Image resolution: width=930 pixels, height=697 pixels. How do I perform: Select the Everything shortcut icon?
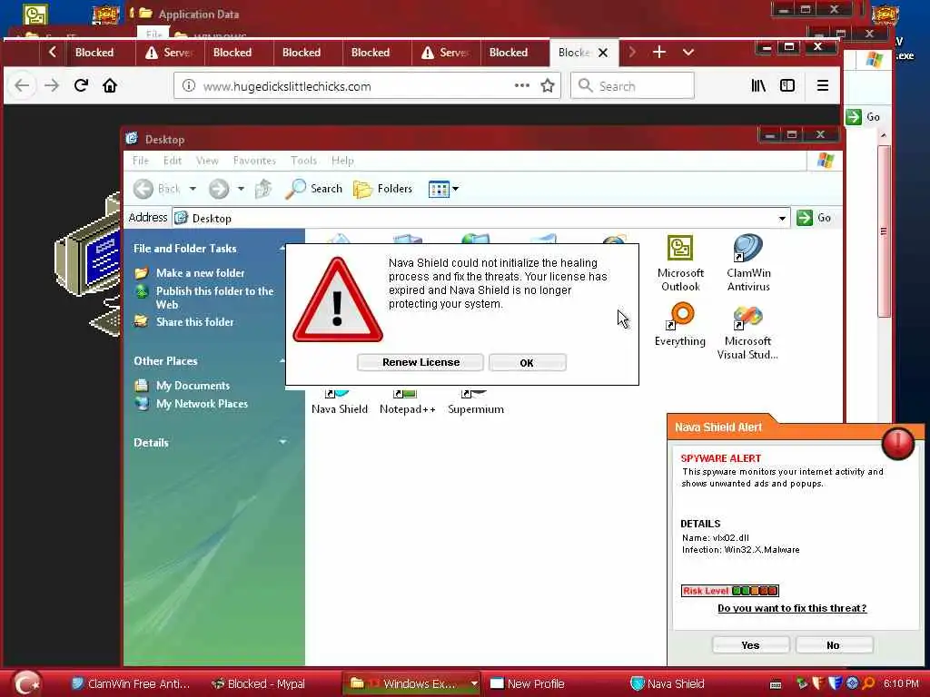click(x=680, y=324)
